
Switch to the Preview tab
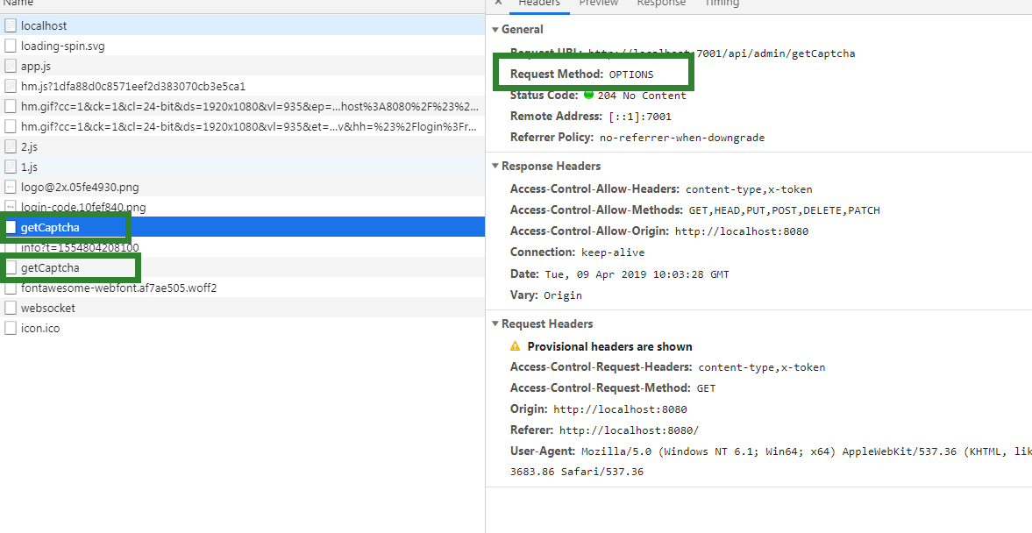click(x=598, y=4)
